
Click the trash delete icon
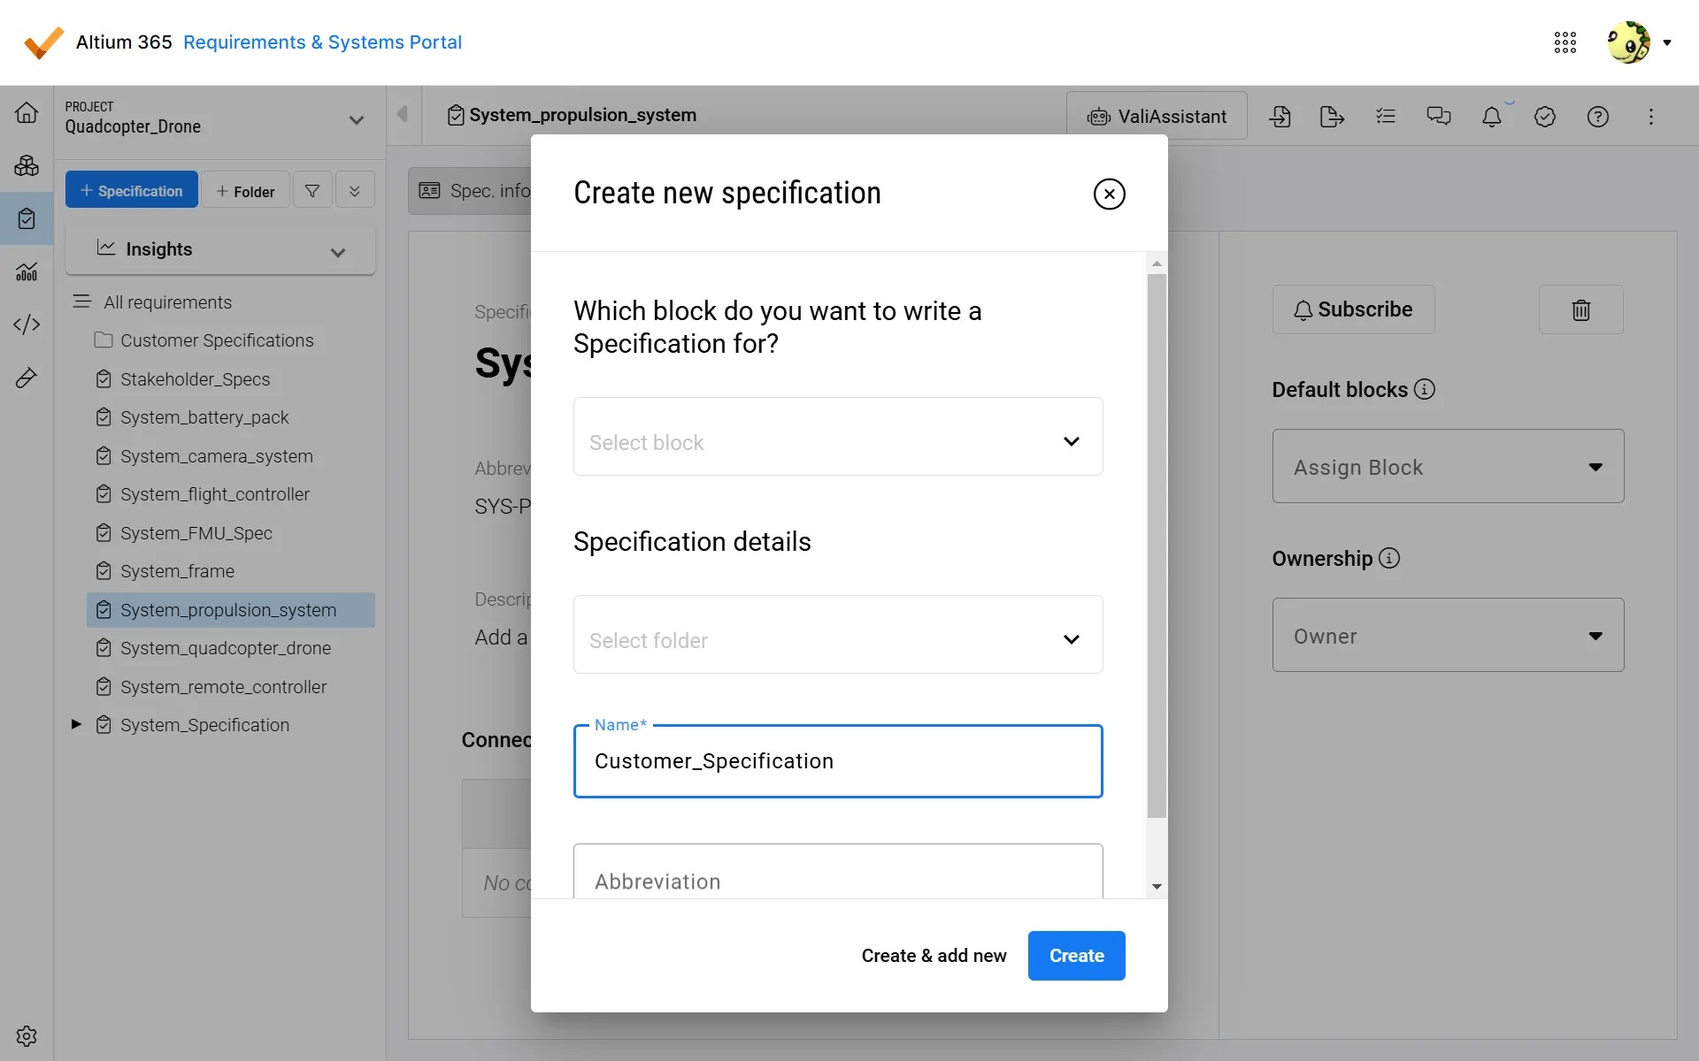pyautogui.click(x=1580, y=309)
